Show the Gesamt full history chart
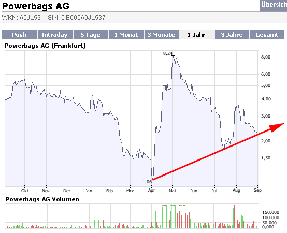Image resolution: width=287 pixels, height=233 pixels. point(267,35)
